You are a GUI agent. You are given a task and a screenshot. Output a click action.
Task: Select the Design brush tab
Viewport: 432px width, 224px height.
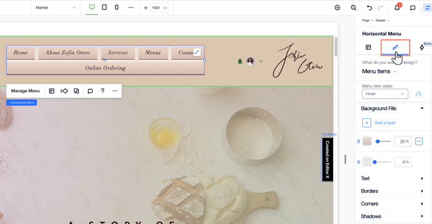pos(395,47)
